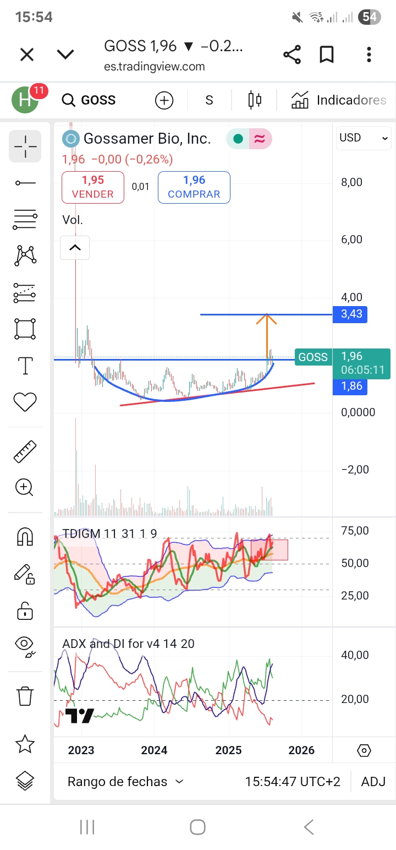Share the page via share icon
Image resolution: width=396 pixels, height=850 pixels.
point(292,55)
